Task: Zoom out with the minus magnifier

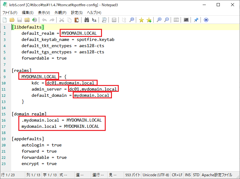Action: click(x=166, y=20)
